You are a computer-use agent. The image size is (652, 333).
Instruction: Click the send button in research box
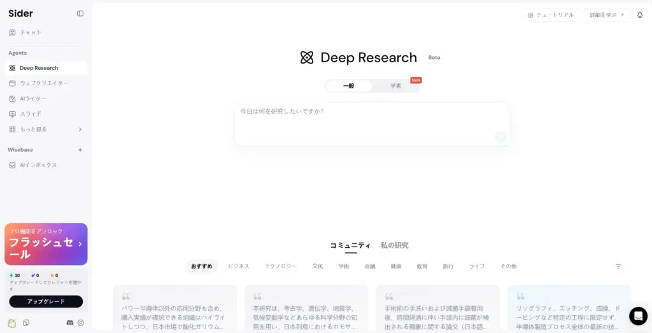coord(500,137)
